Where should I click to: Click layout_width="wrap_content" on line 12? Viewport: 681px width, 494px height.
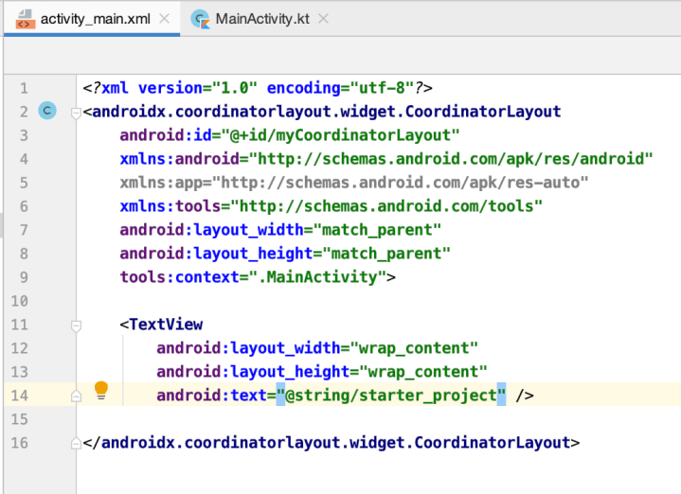(x=317, y=348)
